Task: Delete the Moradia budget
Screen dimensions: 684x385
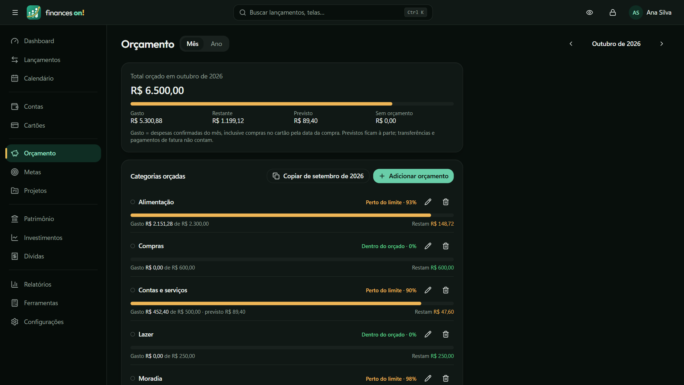Action: [x=446, y=378]
